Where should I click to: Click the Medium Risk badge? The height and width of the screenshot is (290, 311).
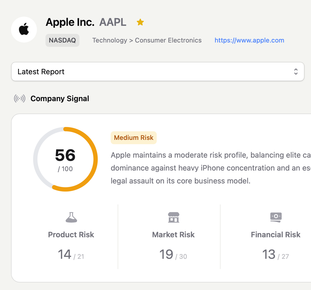[x=134, y=138]
